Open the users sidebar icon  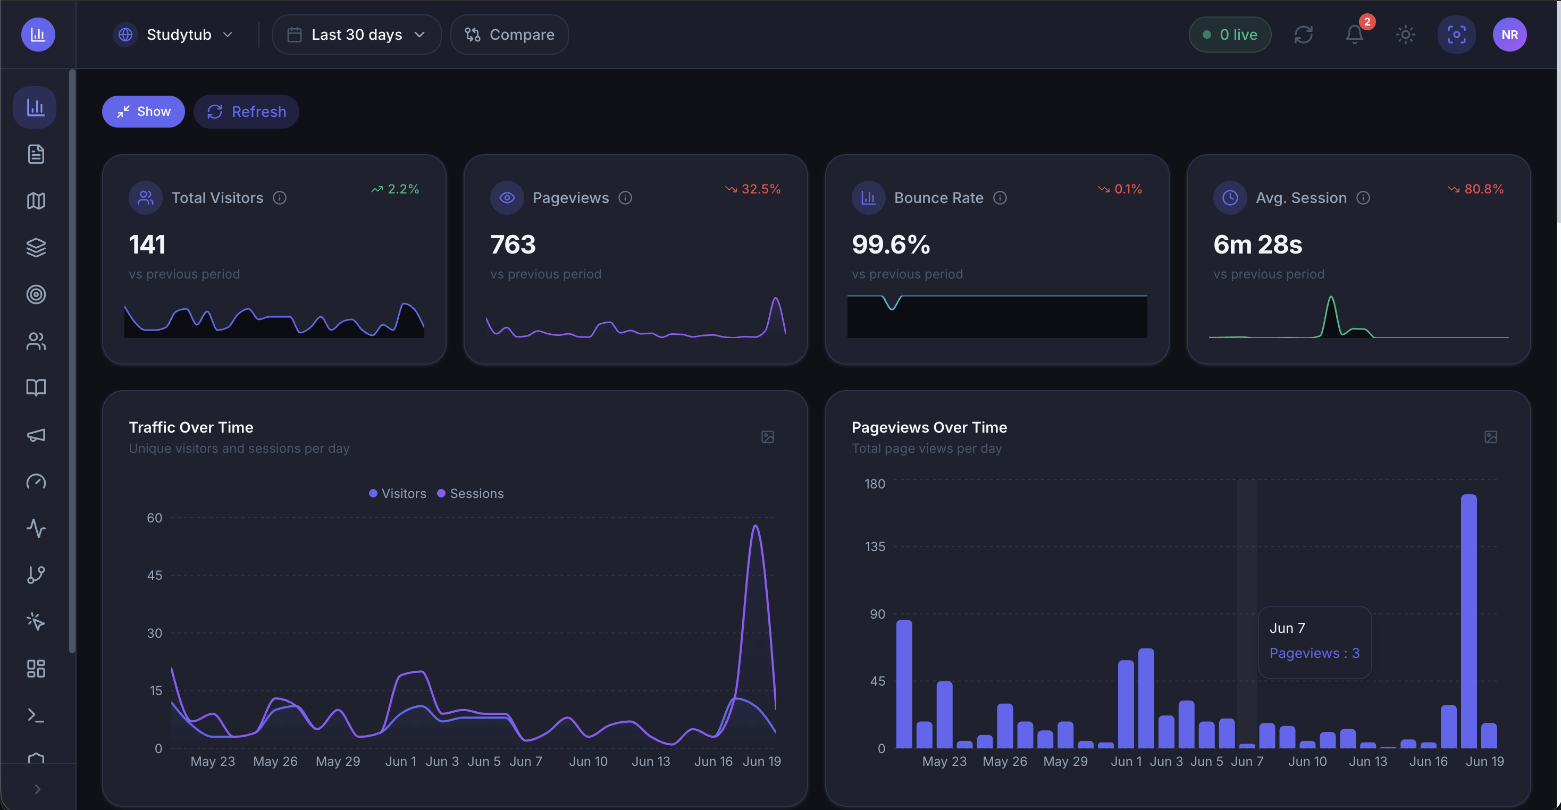[36, 341]
